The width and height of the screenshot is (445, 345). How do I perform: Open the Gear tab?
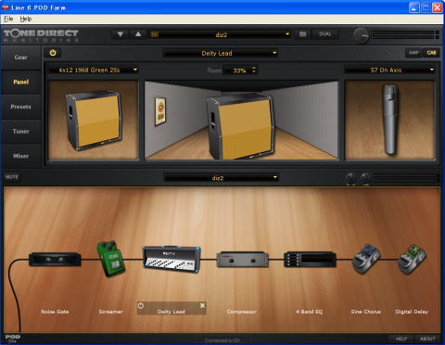(20, 57)
